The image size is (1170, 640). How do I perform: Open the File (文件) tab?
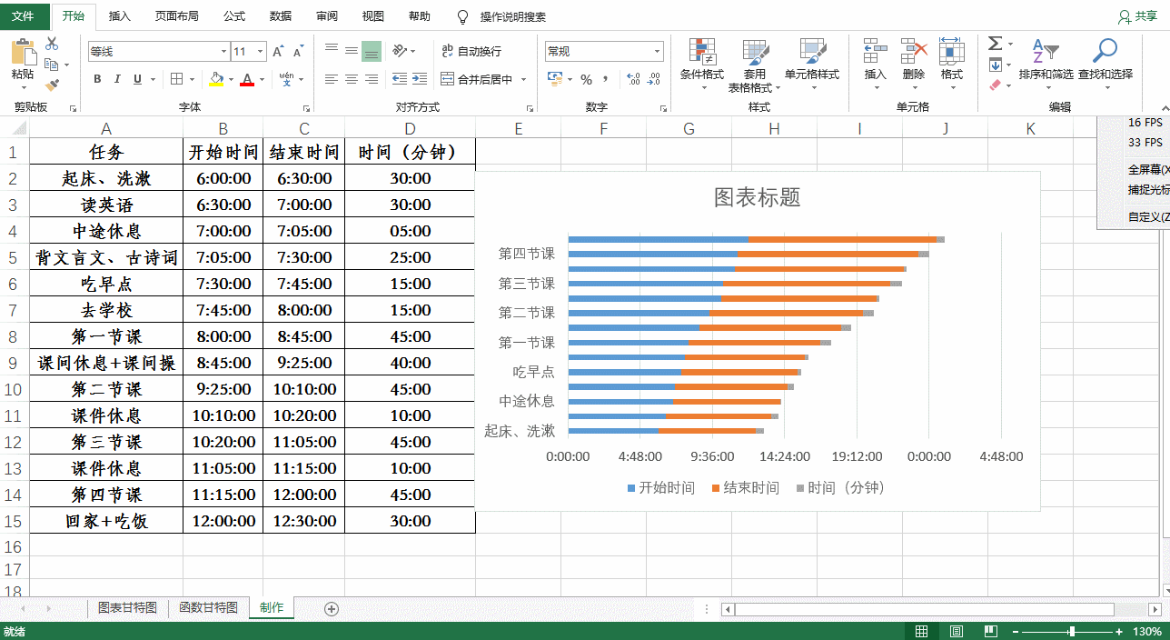tap(24, 16)
